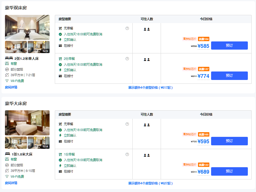Show the price breakdown for ¥774
Viewport: 256px width, 192px height.
pyautogui.click(x=203, y=76)
